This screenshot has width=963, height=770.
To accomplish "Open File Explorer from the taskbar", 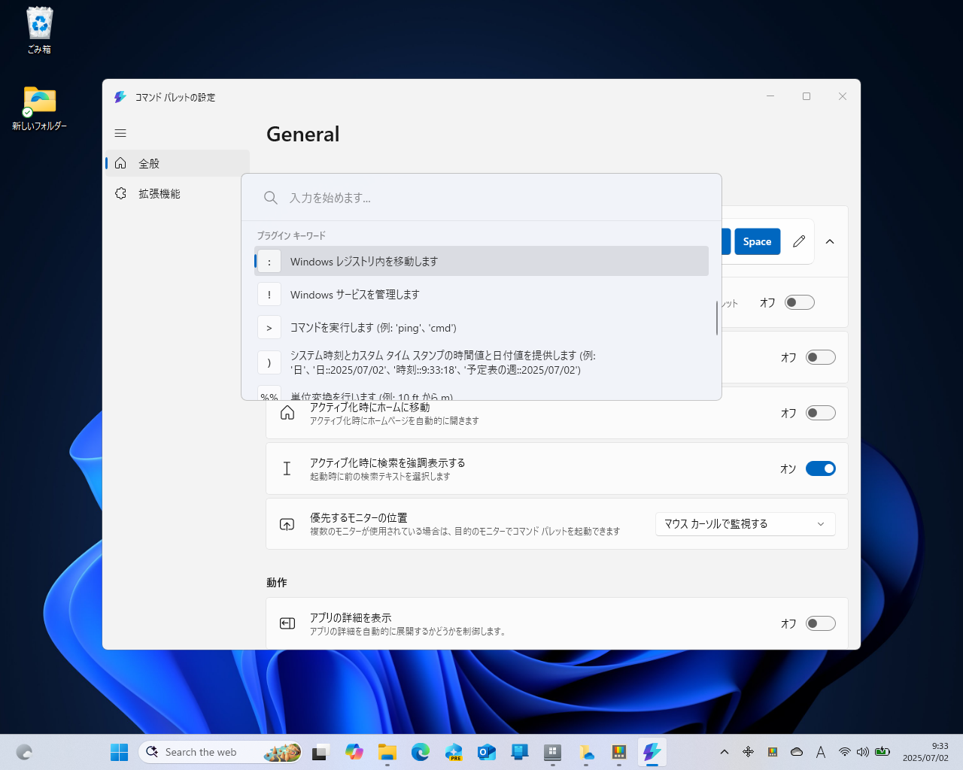I will [x=387, y=752].
